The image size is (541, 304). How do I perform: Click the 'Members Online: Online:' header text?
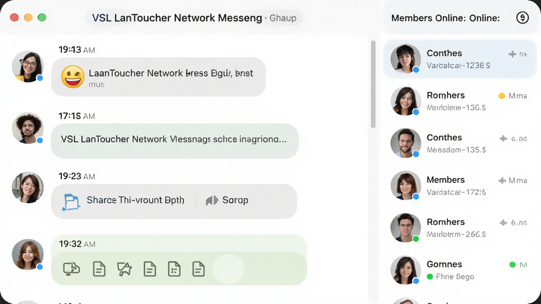(445, 18)
